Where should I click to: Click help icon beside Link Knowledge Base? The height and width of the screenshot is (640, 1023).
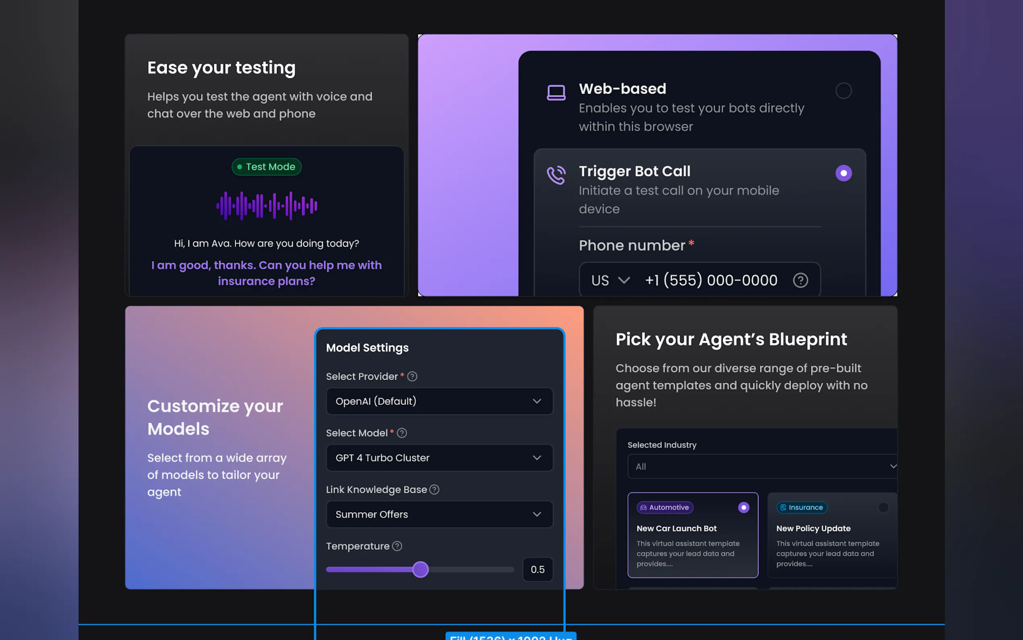(434, 490)
